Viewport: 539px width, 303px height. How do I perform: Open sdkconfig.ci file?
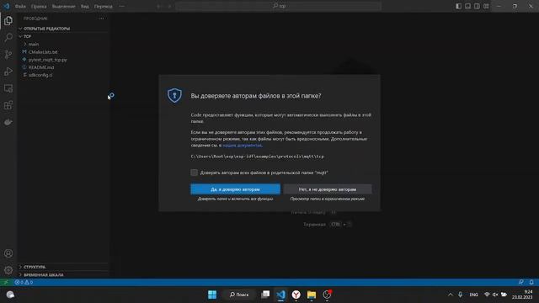pyautogui.click(x=40, y=75)
